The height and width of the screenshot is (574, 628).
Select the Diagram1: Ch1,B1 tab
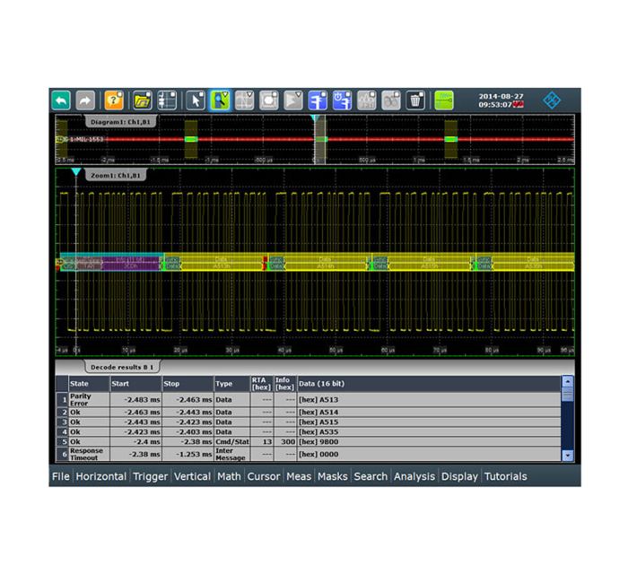(120, 122)
